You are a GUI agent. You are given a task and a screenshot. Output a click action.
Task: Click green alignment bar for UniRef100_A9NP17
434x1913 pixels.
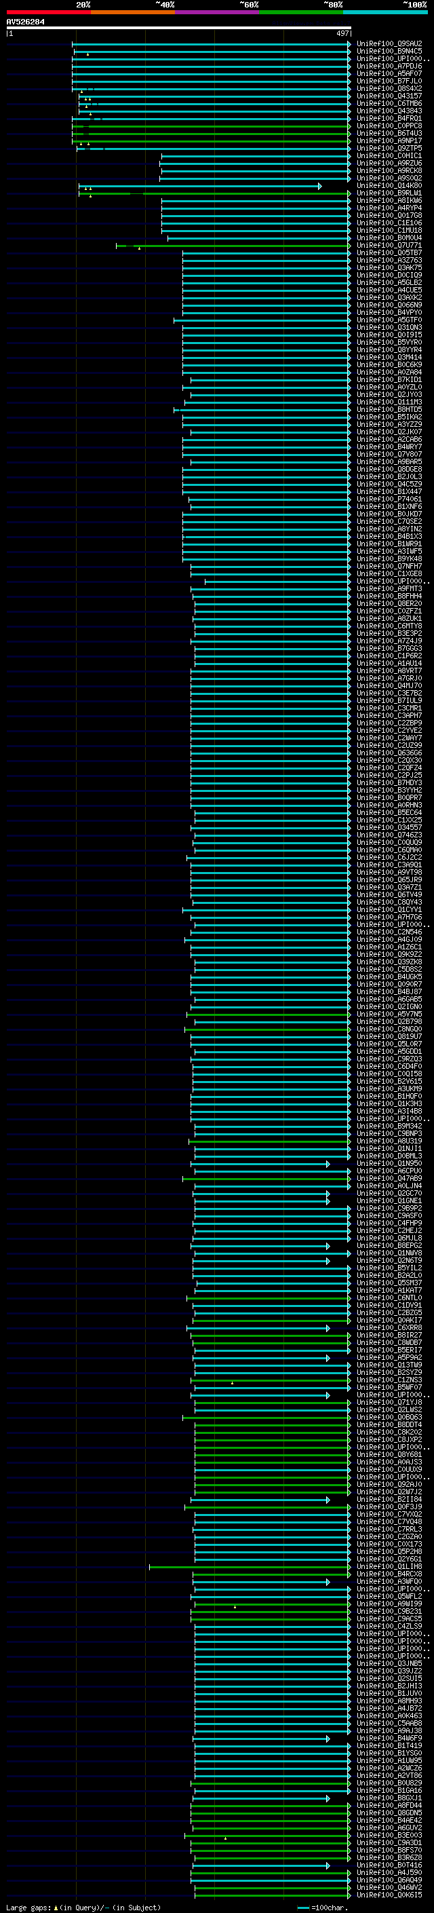pyautogui.click(x=212, y=141)
